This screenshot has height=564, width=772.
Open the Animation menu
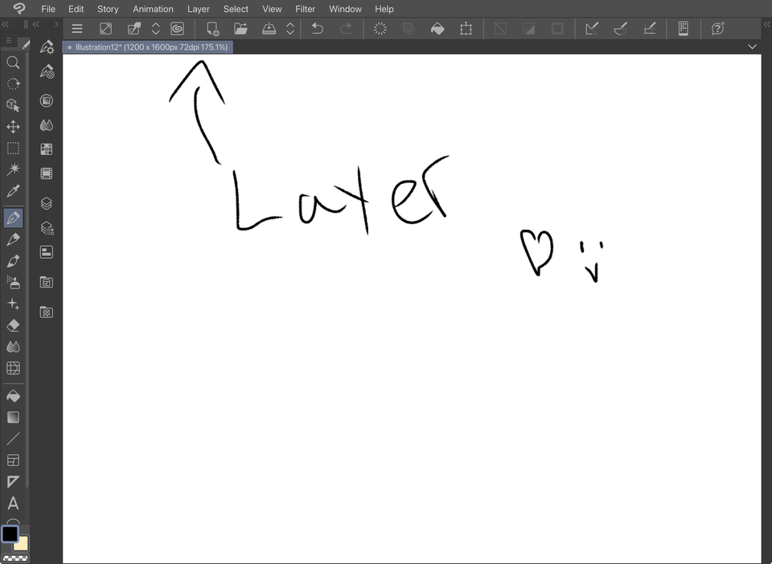pos(153,9)
